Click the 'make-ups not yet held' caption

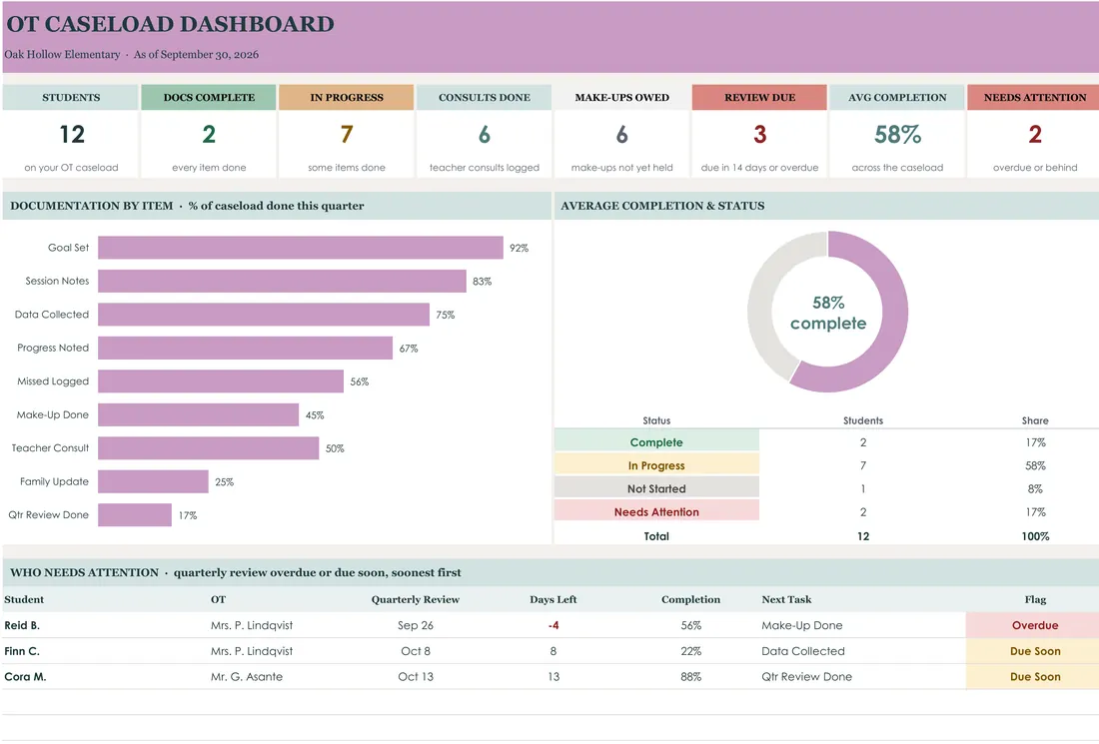point(621,168)
